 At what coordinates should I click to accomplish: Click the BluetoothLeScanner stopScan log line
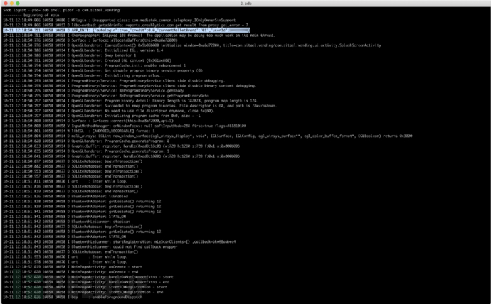66,222
